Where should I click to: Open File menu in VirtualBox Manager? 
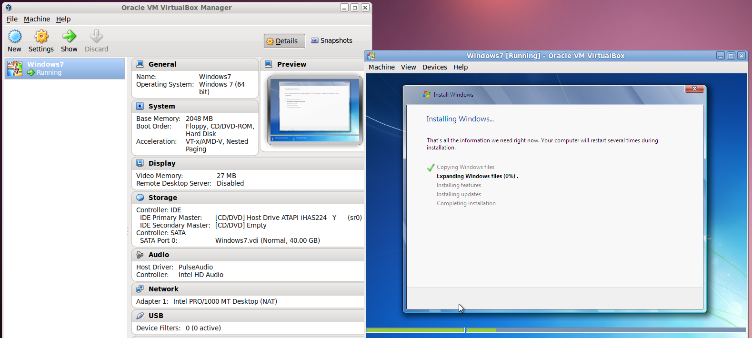[x=12, y=19]
